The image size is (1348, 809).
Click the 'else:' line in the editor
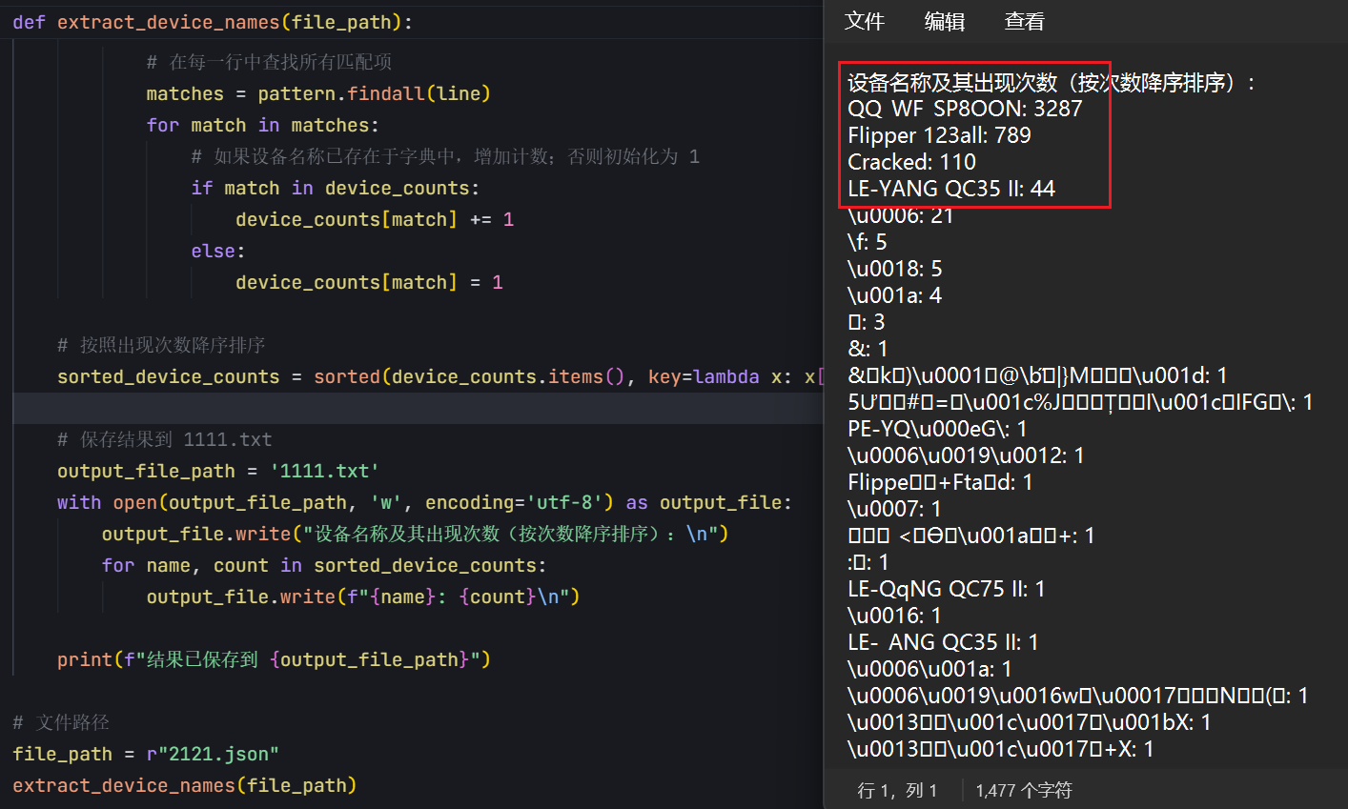[x=217, y=251]
